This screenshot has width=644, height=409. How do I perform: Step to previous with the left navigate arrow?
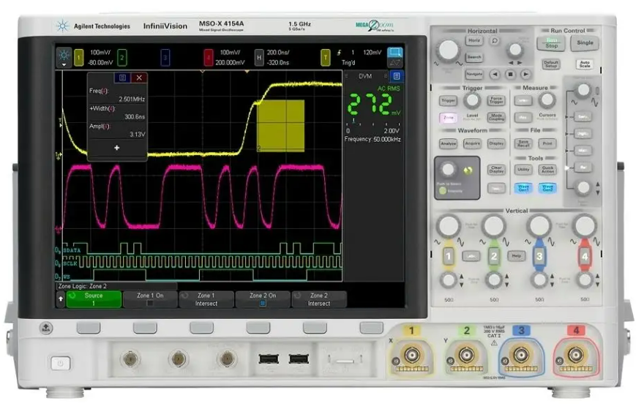point(495,75)
